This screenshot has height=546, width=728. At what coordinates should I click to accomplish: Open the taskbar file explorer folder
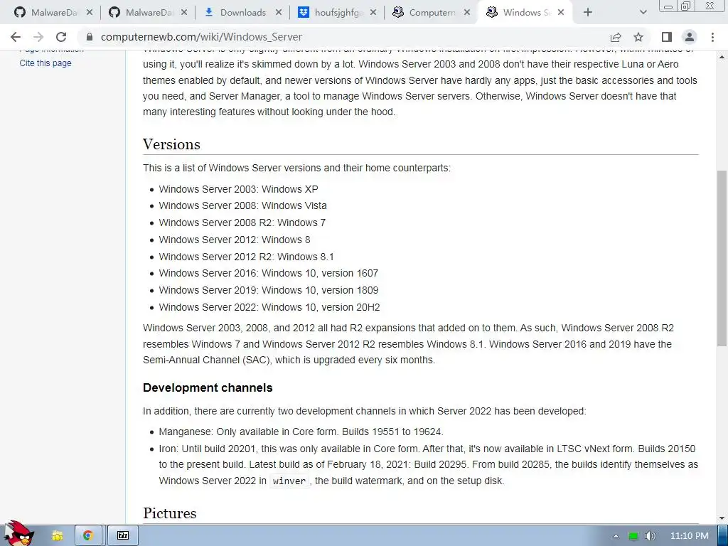pyautogui.click(x=57, y=536)
